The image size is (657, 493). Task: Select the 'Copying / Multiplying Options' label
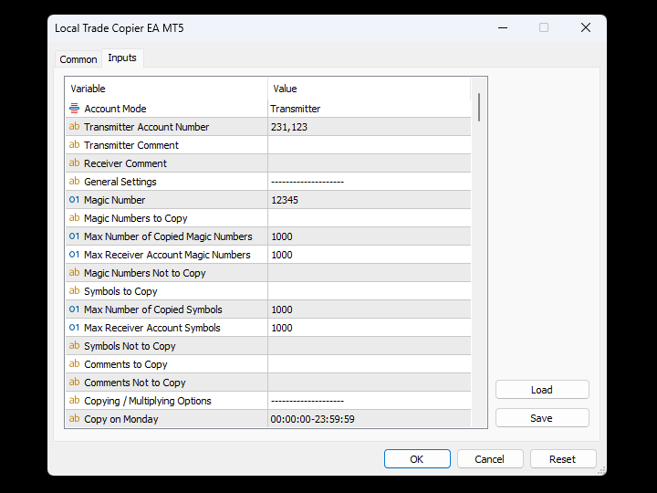[148, 401]
